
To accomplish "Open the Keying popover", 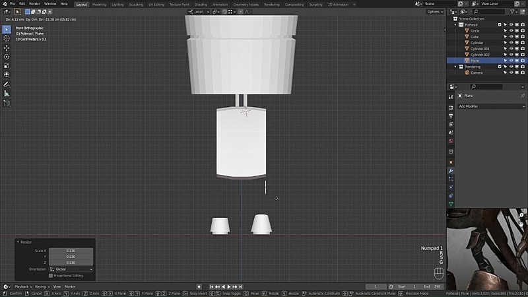I will tap(42, 286).
